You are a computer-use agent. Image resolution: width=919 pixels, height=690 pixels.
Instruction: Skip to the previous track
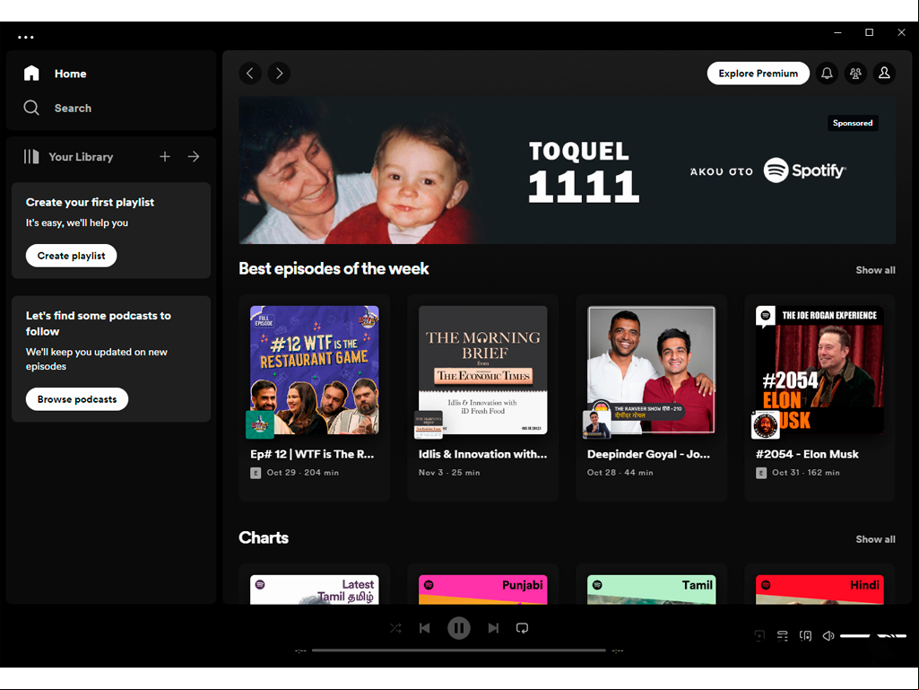pos(425,628)
